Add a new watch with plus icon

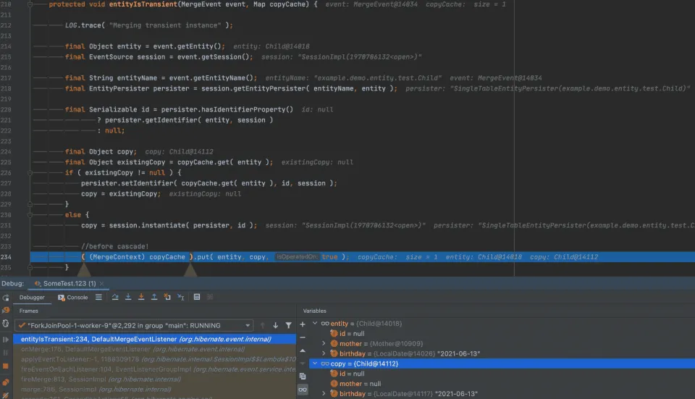point(303,324)
